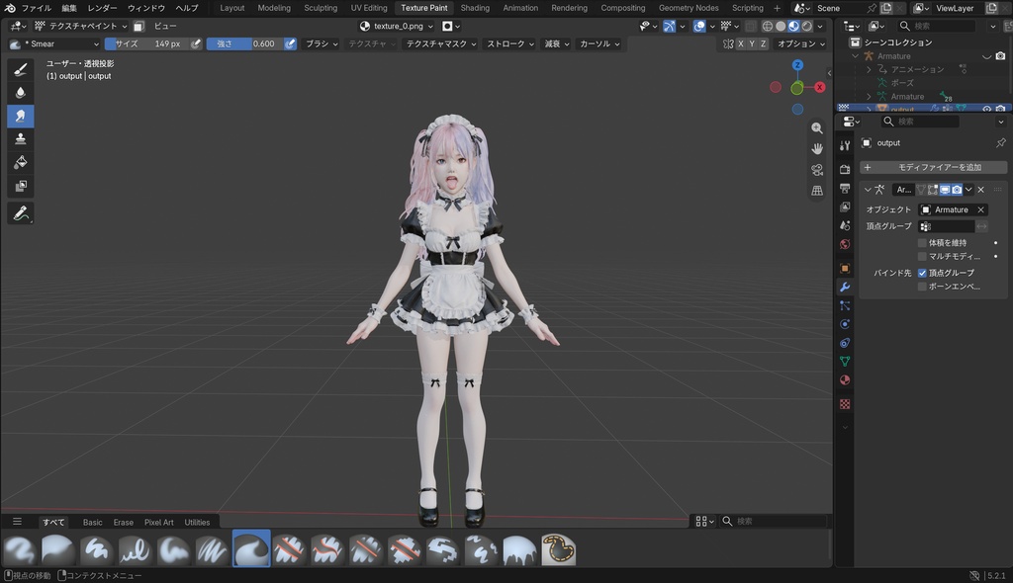Image resolution: width=1013 pixels, height=583 pixels.
Task: Select the Fill bucket tool
Action: pos(21,162)
